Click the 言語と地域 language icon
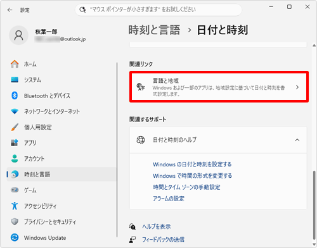 [141, 87]
